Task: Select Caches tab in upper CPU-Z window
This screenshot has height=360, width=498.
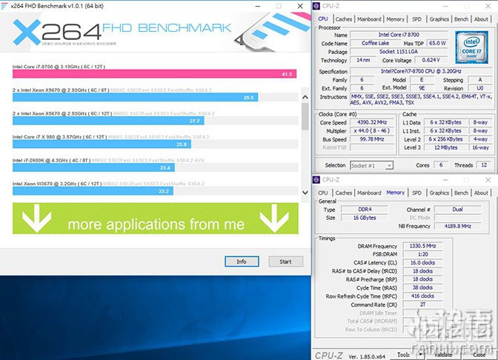Action: tap(344, 19)
